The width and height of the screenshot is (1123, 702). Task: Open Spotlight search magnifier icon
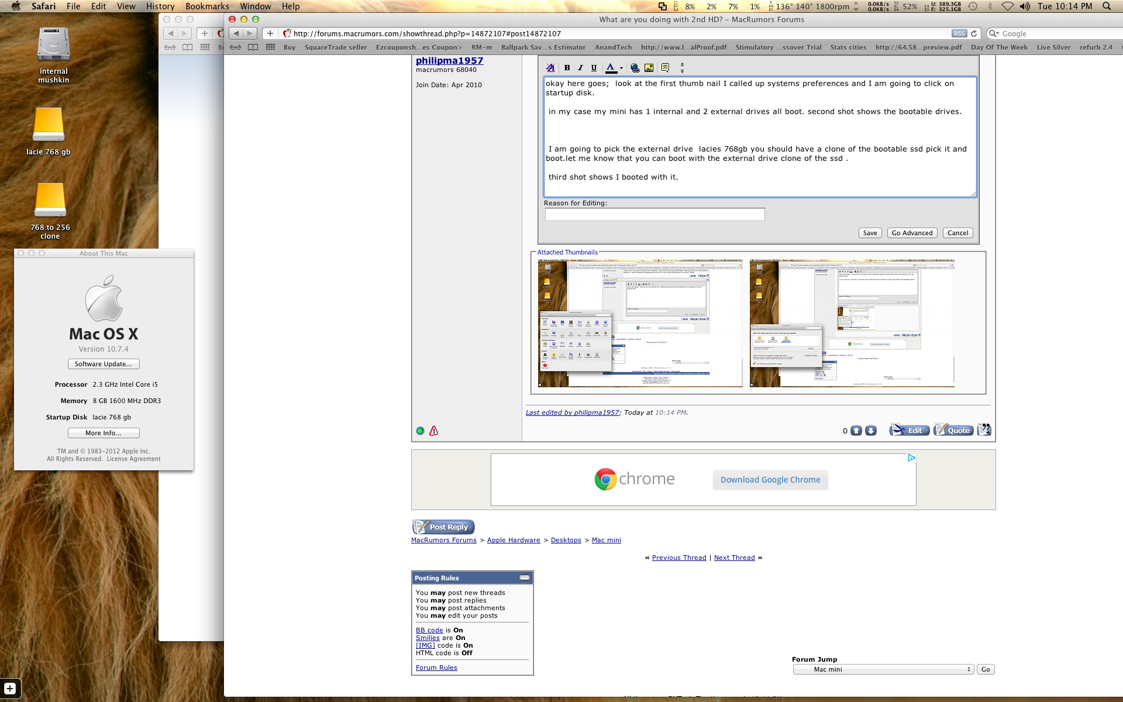point(1107,6)
